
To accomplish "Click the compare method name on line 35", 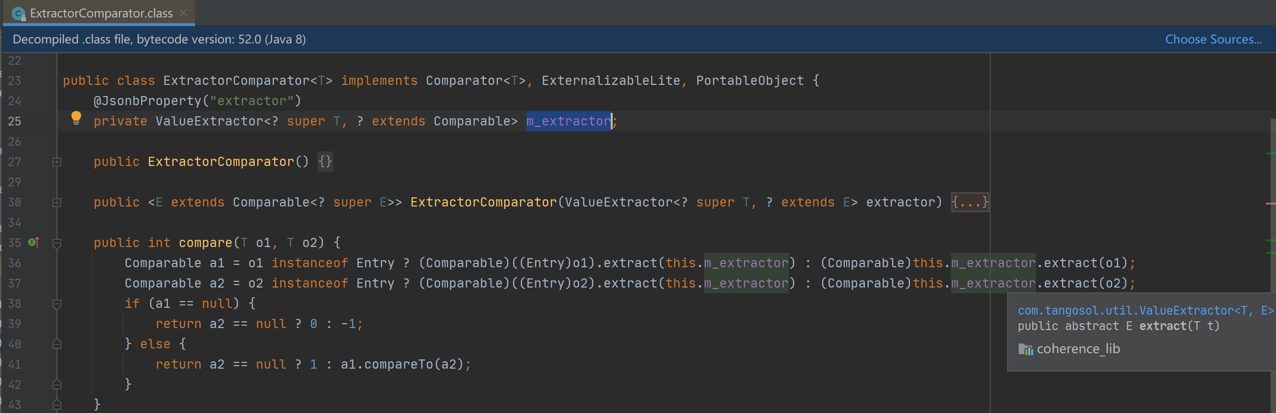I will pos(205,243).
